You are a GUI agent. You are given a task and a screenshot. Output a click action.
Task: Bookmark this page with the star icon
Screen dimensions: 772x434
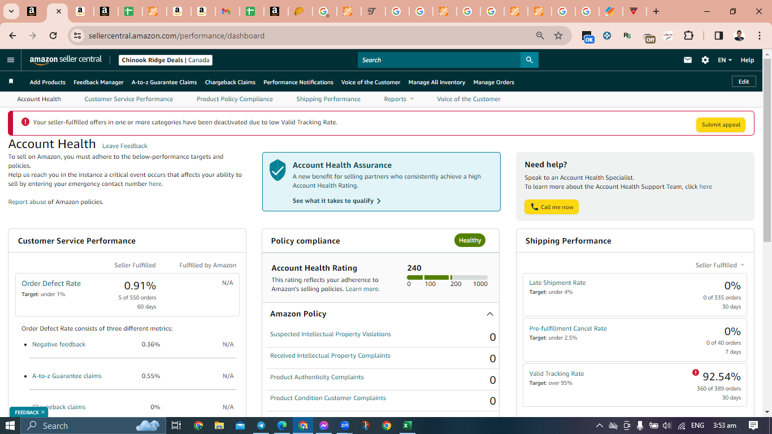tap(558, 36)
